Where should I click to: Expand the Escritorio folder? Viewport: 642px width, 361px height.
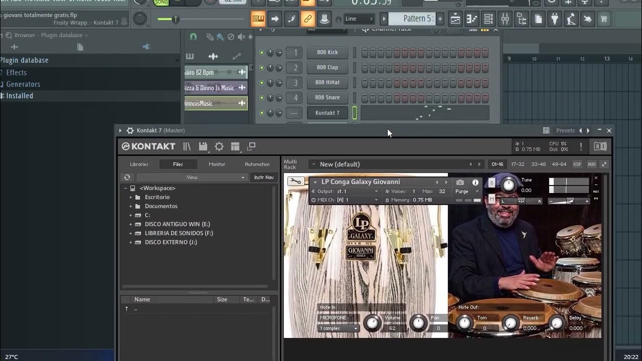coord(131,197)
